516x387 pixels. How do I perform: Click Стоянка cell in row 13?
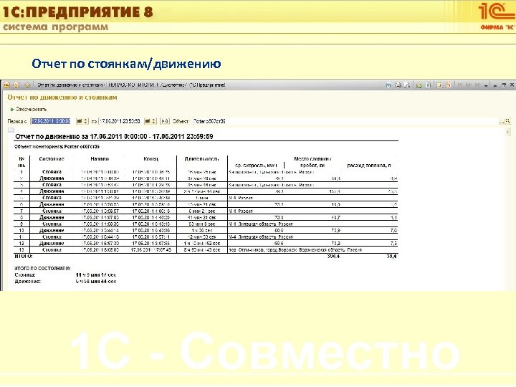click(52, 250)
